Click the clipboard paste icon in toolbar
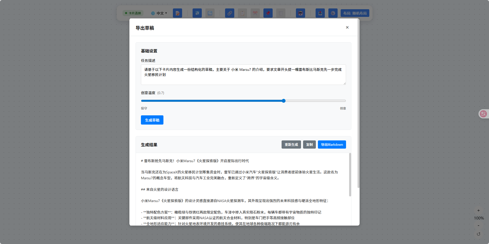Image resolution: width=489 pixels, height=244 pixels. coord(242,13)
